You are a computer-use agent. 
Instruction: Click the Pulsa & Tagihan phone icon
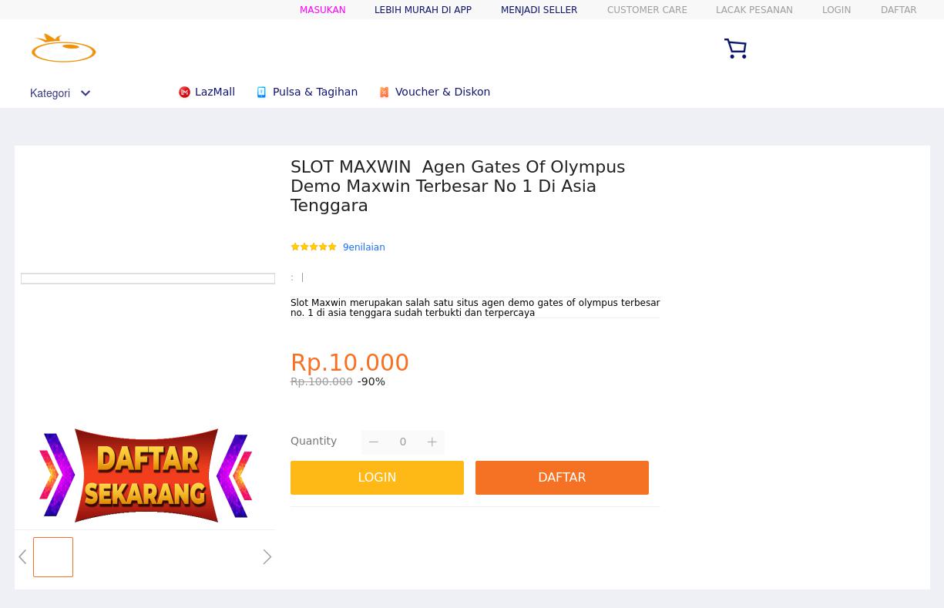coord(261,92)
